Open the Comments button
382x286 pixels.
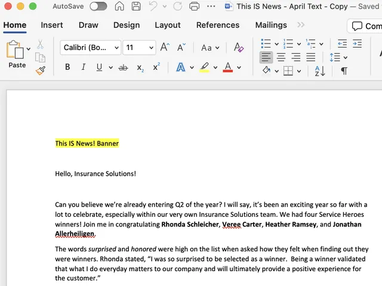coord(365,26)
